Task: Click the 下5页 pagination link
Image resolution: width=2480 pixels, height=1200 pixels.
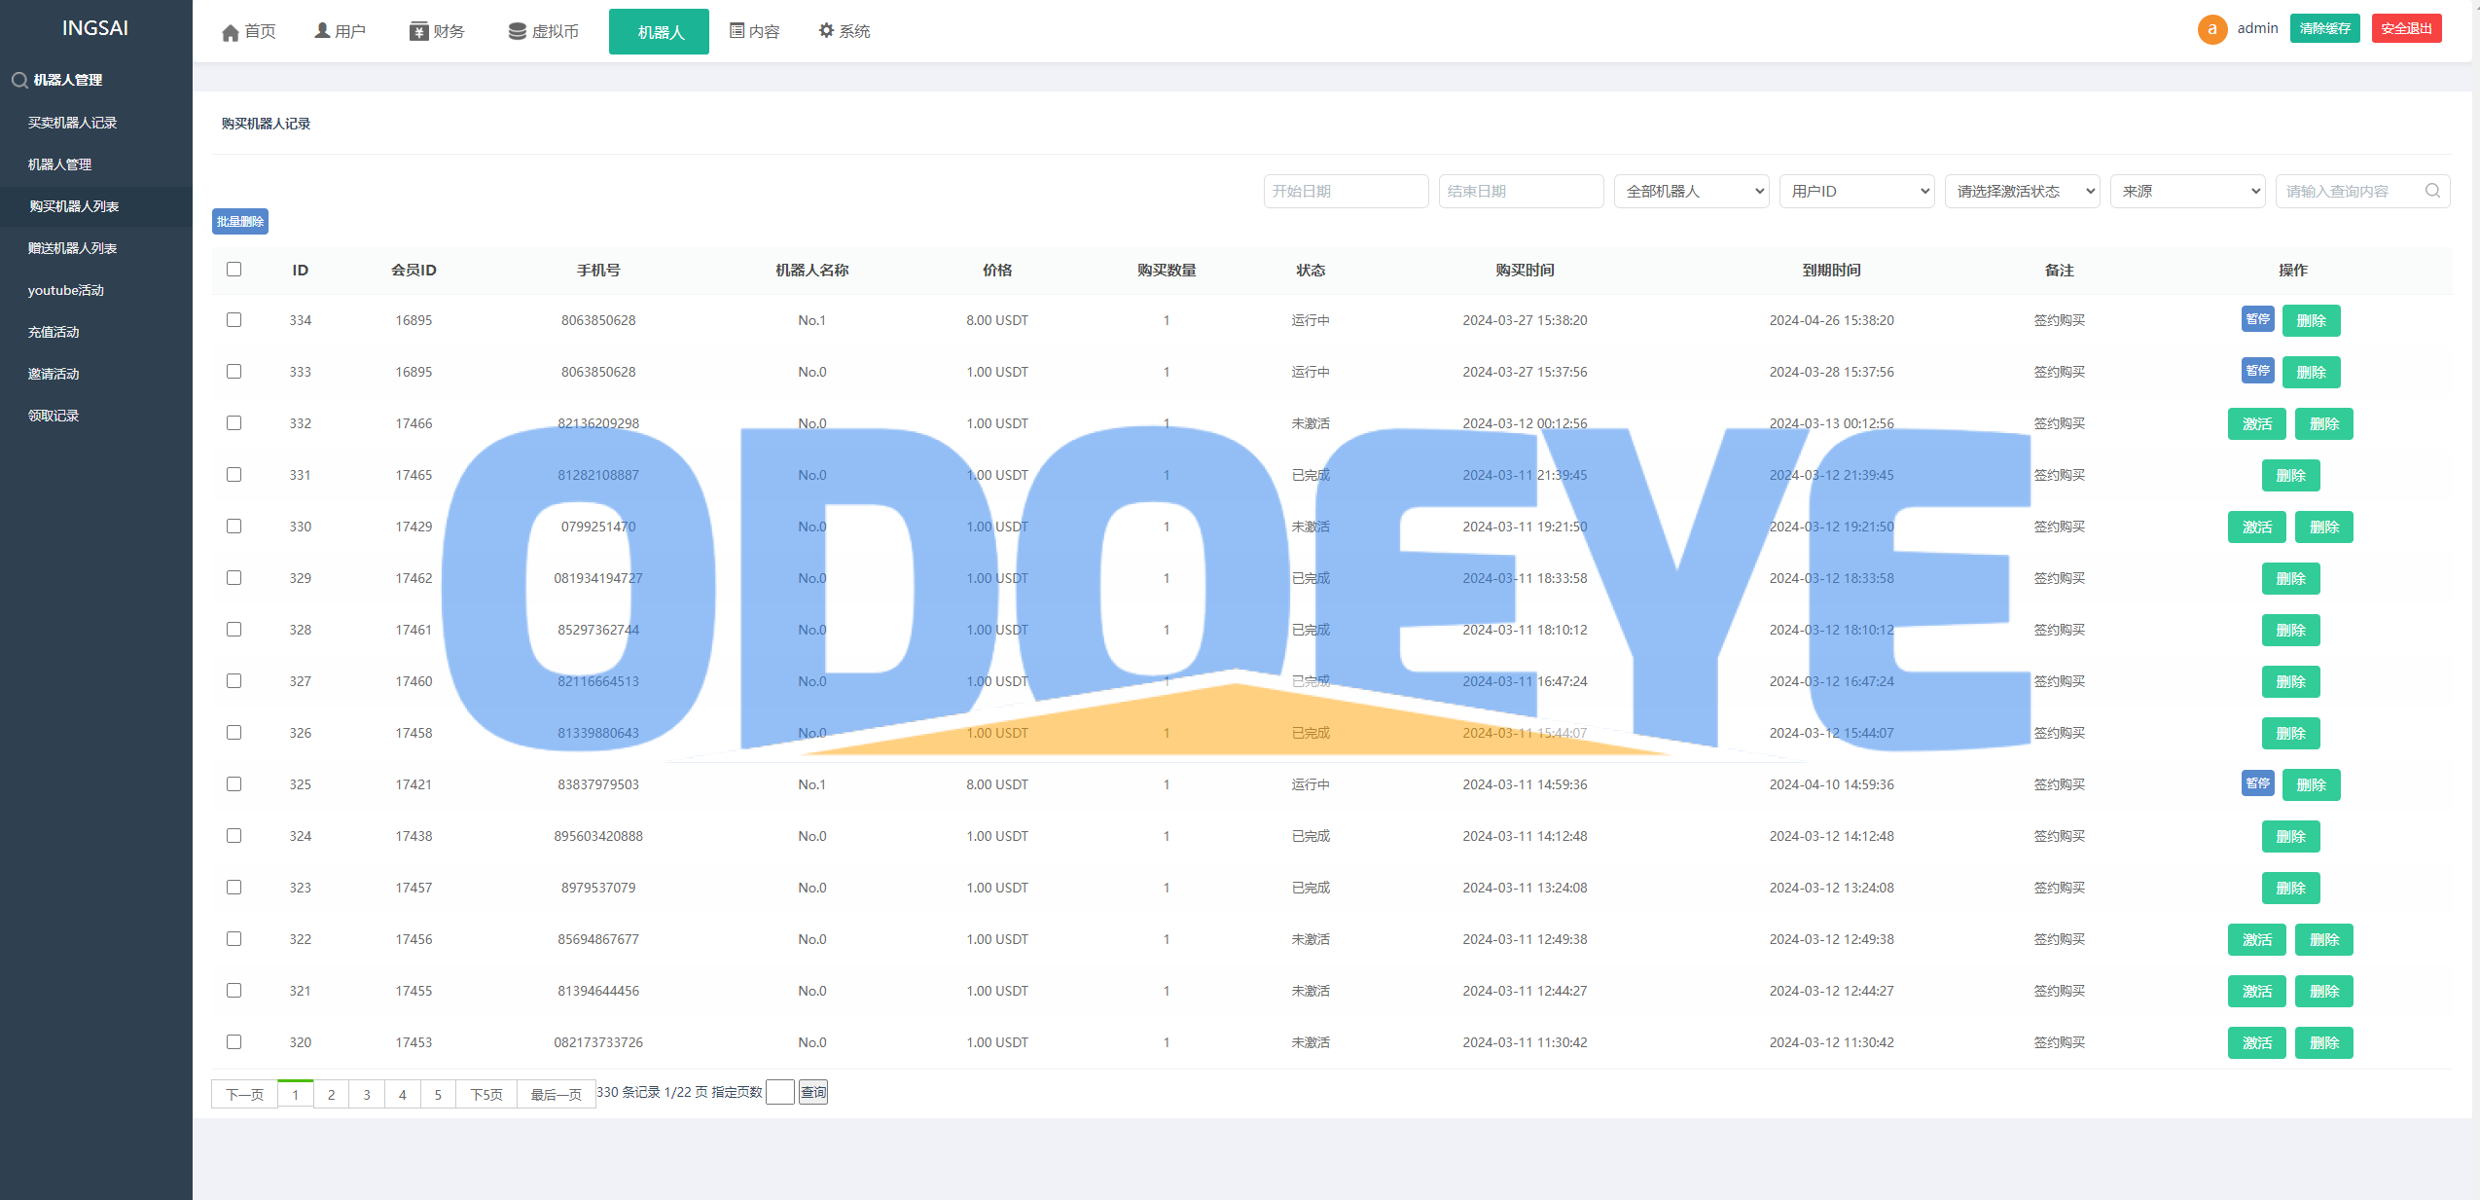Action: [486, 1094]
